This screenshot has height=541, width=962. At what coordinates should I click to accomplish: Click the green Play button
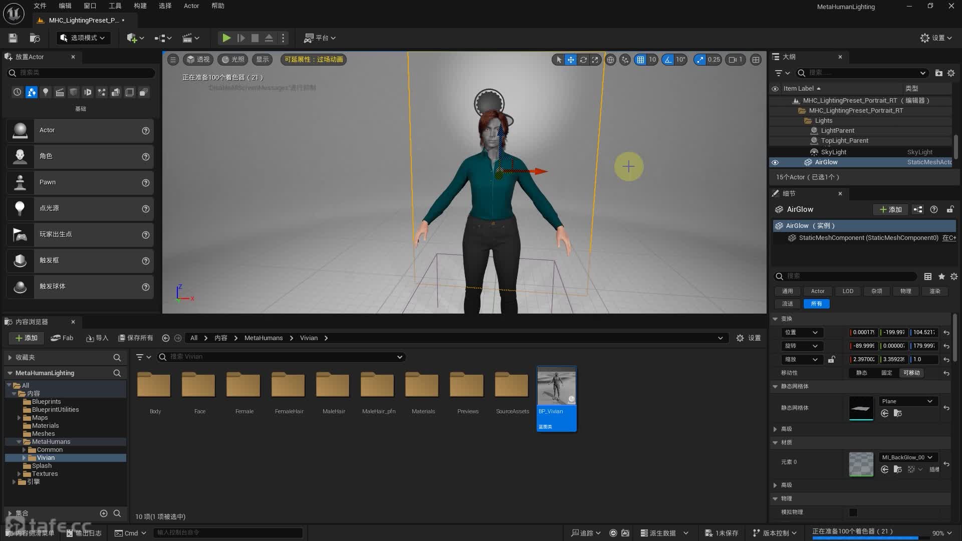click(226, 38)
